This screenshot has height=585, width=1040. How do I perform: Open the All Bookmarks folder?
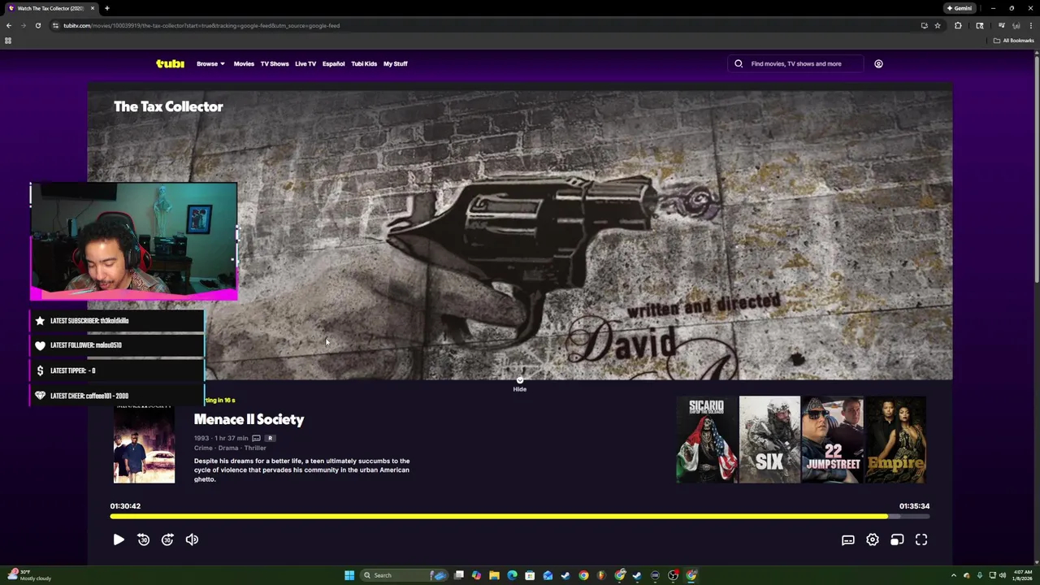pyautogui.click(x=1013, y=41)
